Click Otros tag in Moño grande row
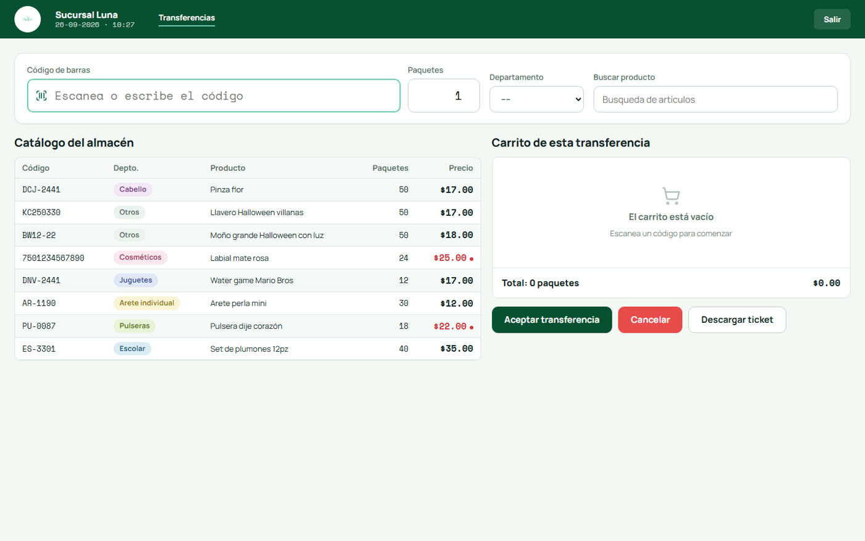The image size is (865, 541). tap(129, 235)
